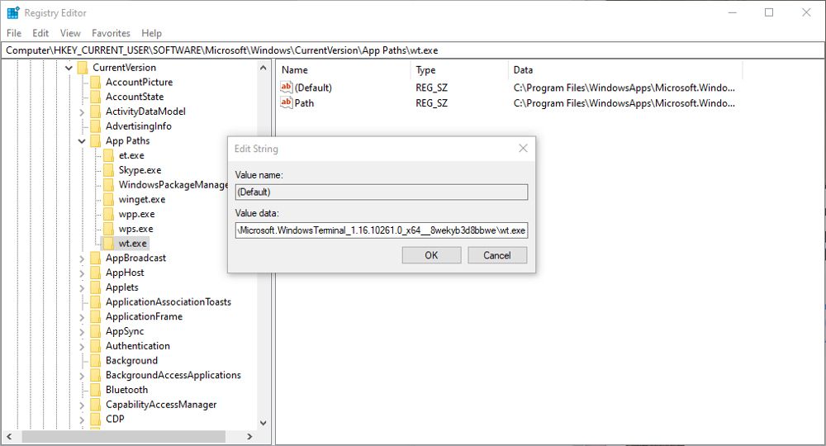Open the Favorites menu
The image size is (826, 446).
[x=111, y=33]
